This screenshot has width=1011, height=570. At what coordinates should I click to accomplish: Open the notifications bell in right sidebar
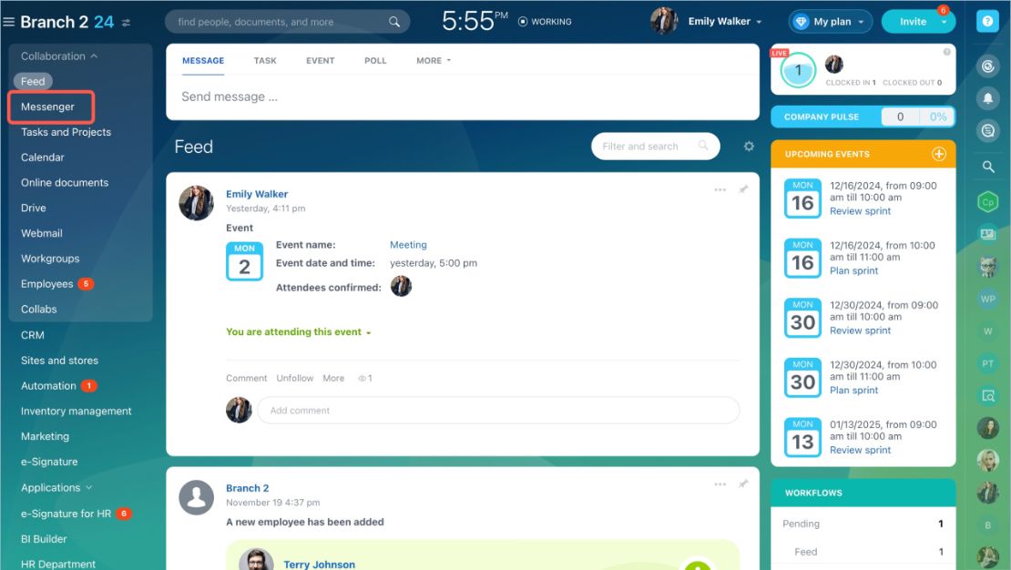987,98
